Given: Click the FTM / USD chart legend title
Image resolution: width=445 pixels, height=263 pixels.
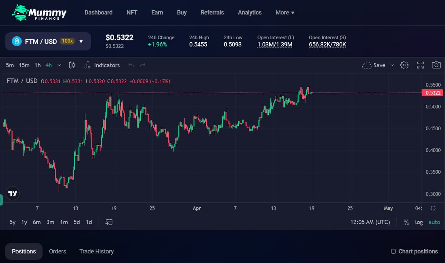Looking at the screenshot, I should click(x=22, y=81).
